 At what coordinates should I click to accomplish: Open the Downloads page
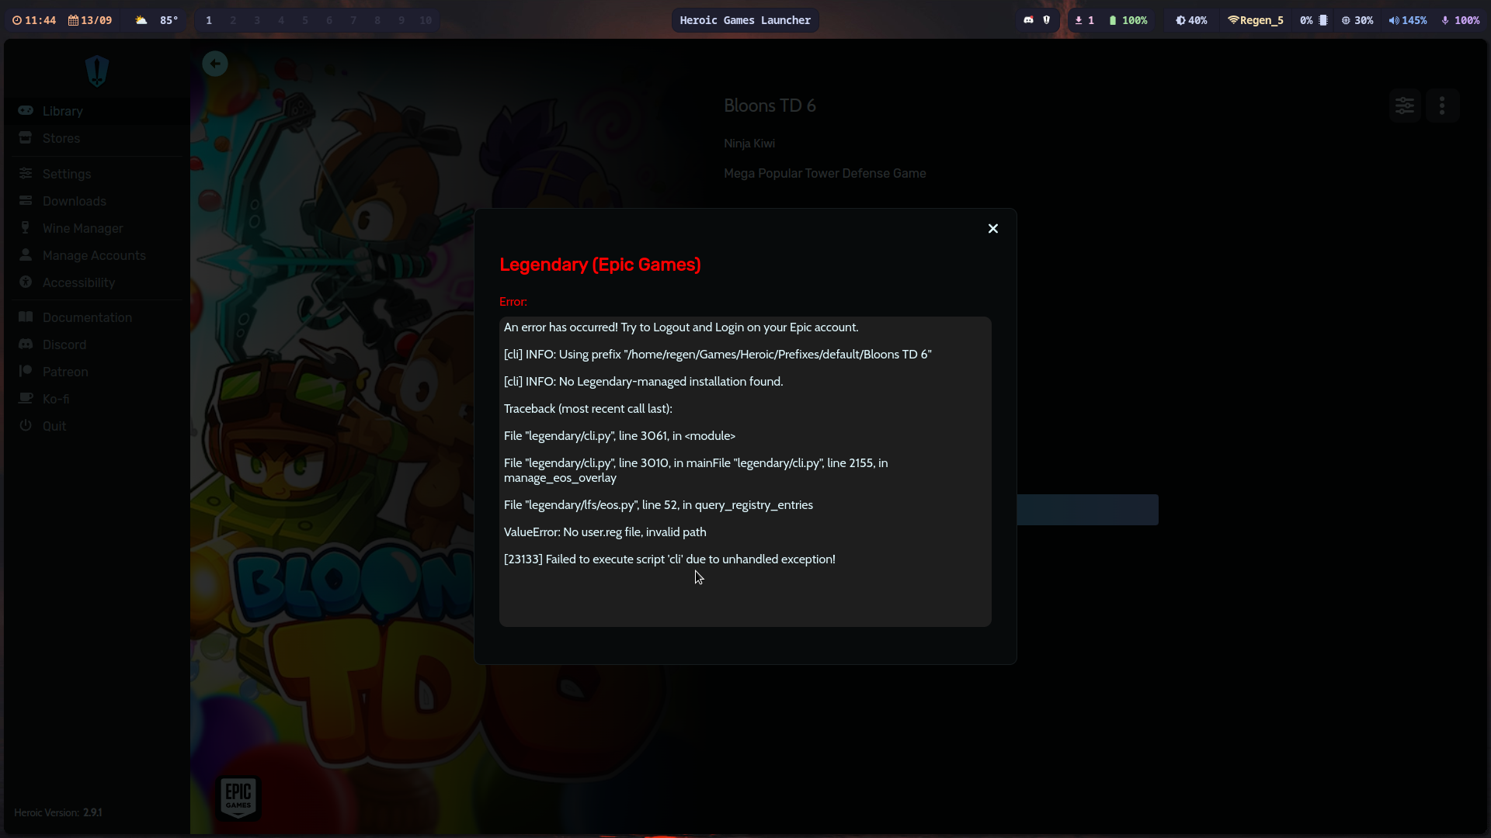(x=74, y=201)
